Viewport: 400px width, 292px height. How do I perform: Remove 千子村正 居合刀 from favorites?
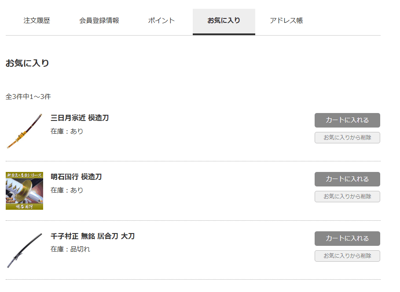coord(347,256)
